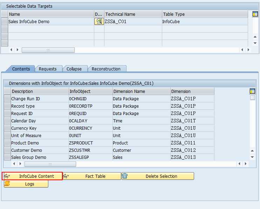Click the Dimension Name column header

click(142, 91)
